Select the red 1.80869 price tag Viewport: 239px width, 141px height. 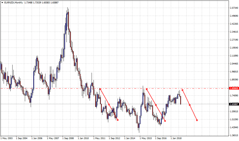(x=234, y=88)
